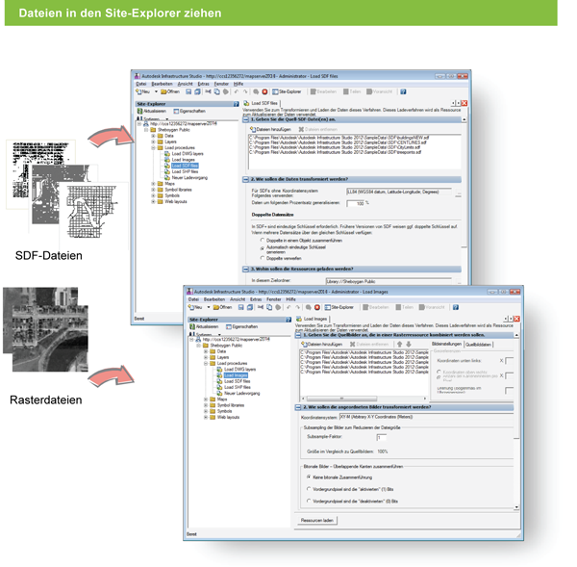Collapse section 3 Ressourcen geladen header
The image size is (577, 567).
pyautogui.click(x=246, y=270)
